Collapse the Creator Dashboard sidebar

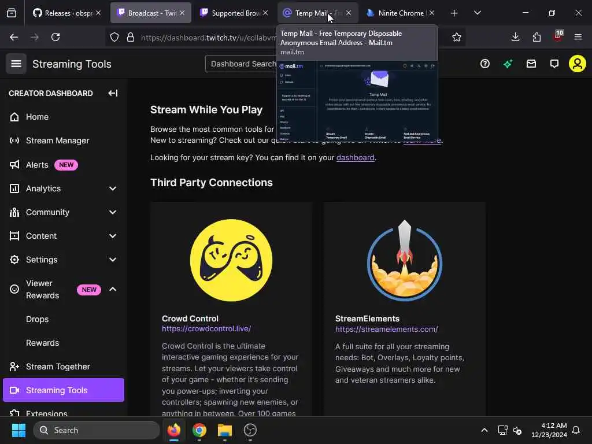point(113,93)
